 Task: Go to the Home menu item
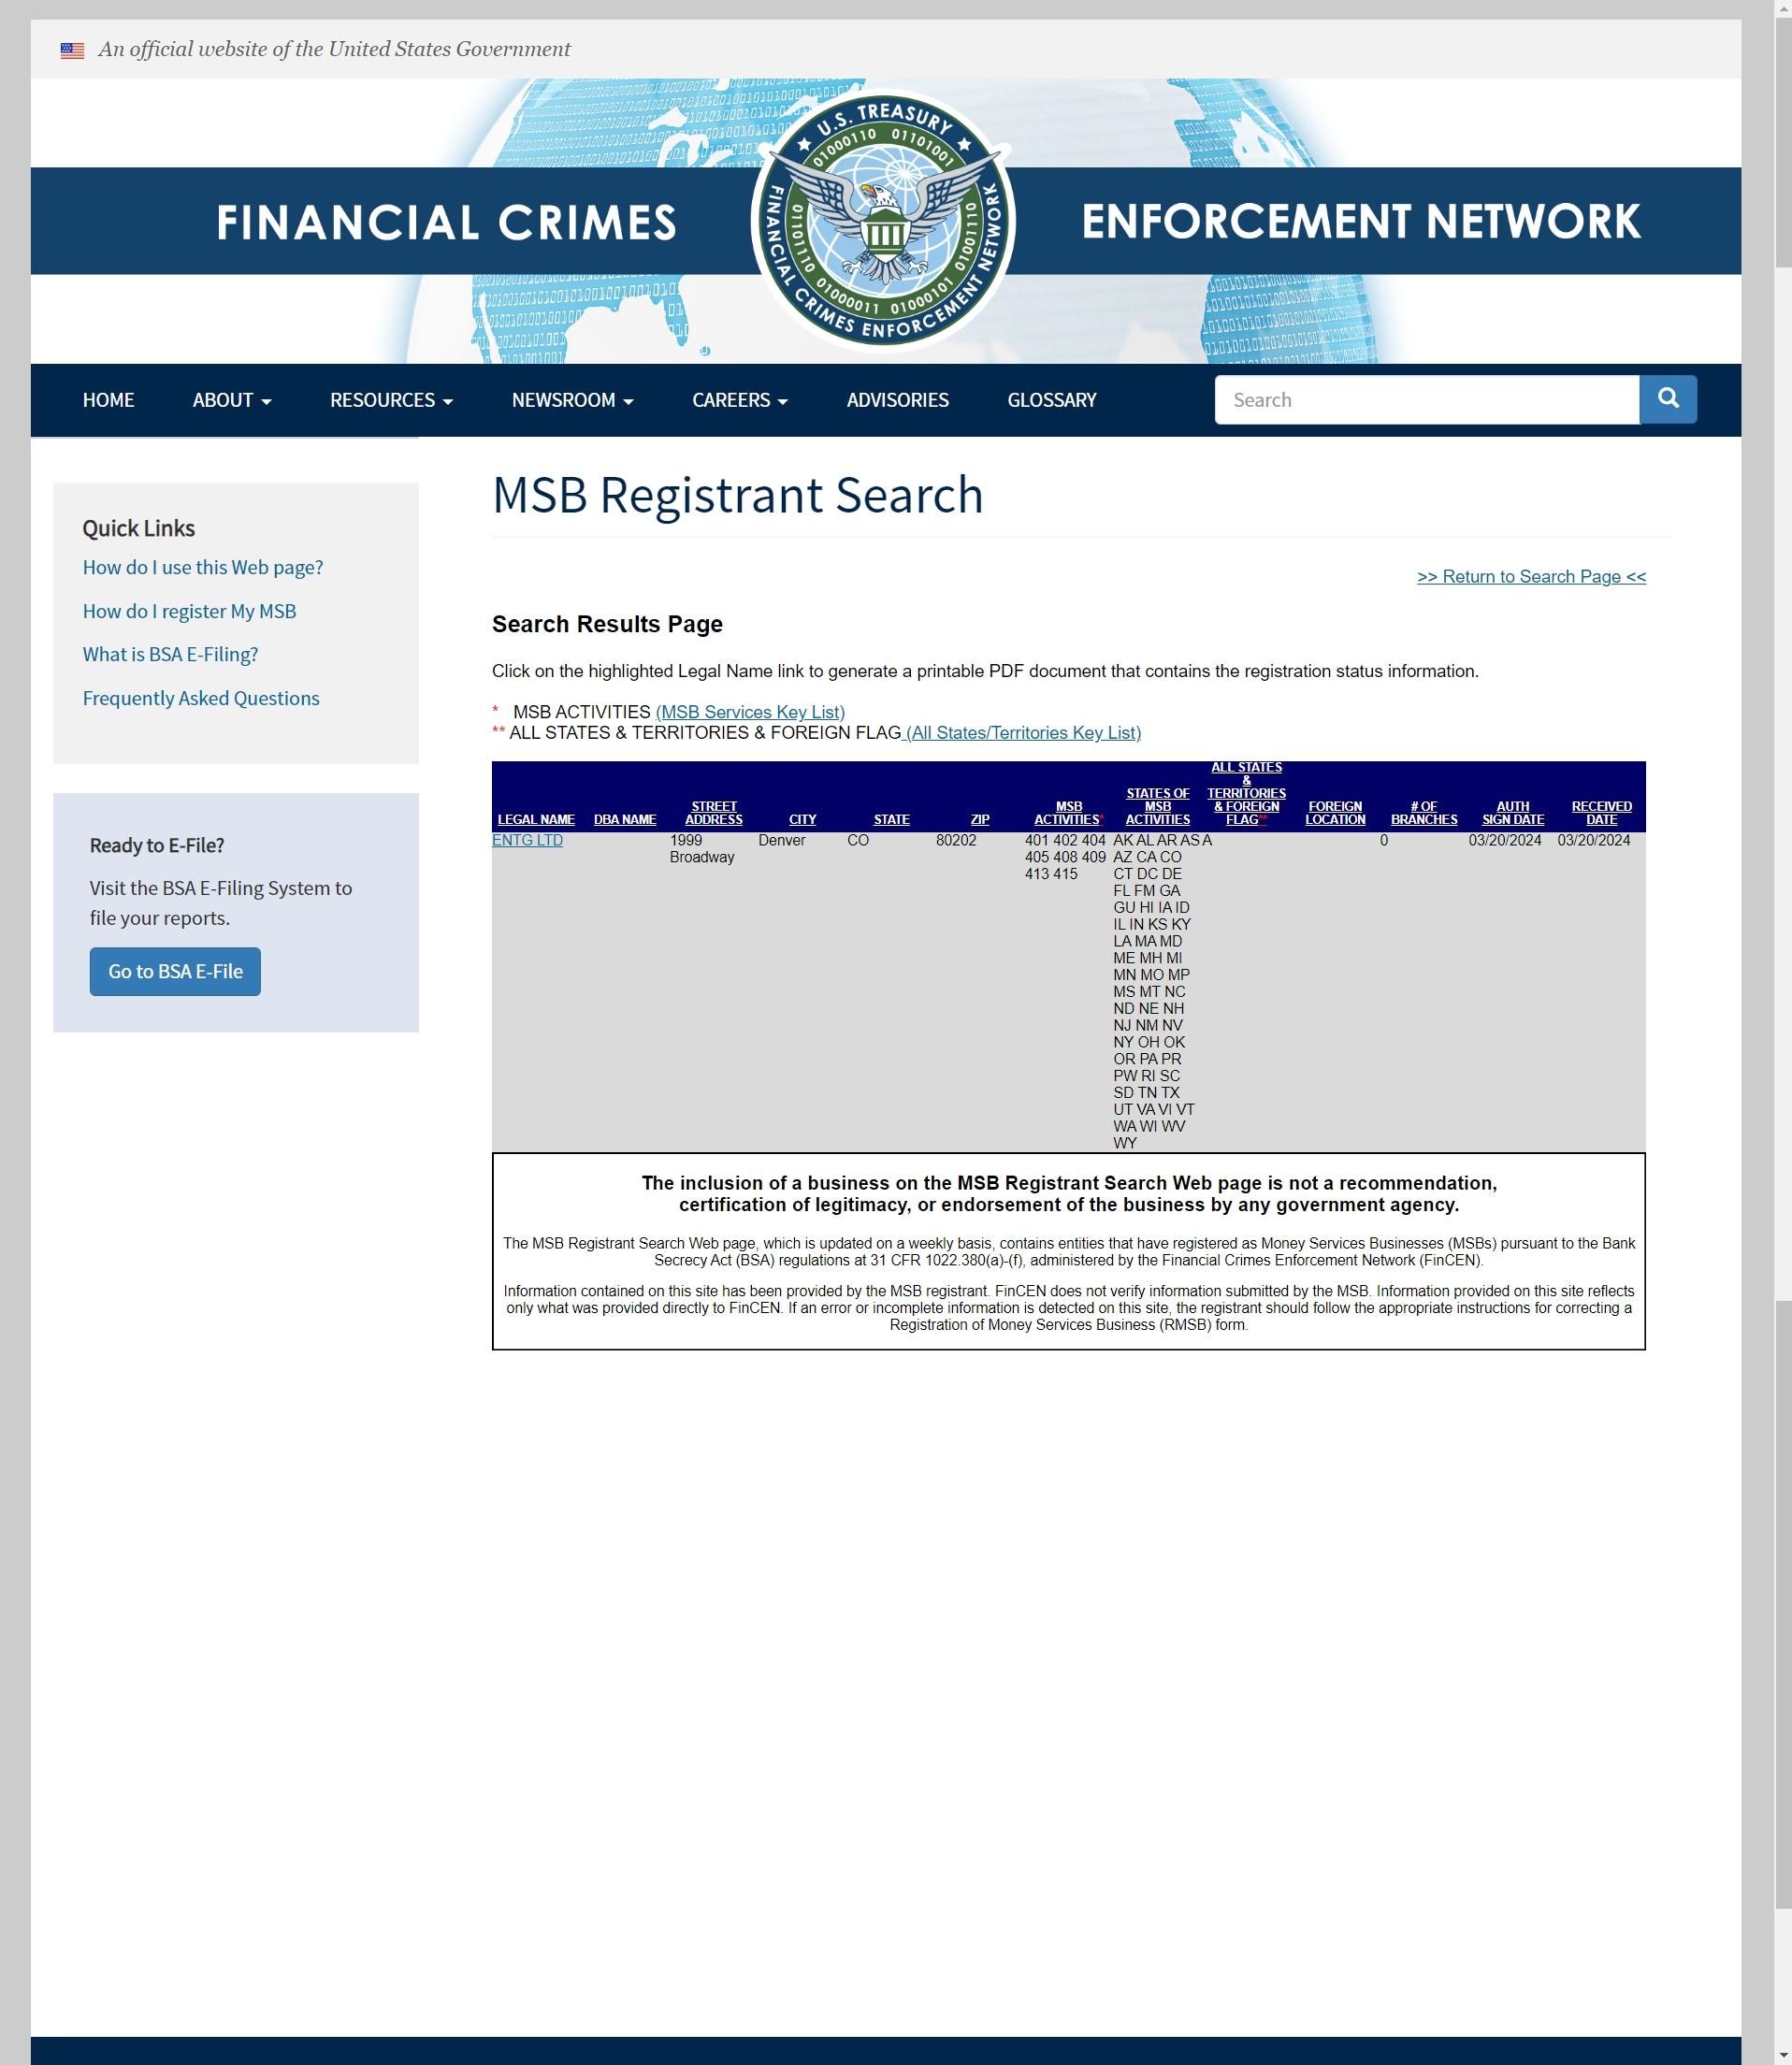coord(108,400)
